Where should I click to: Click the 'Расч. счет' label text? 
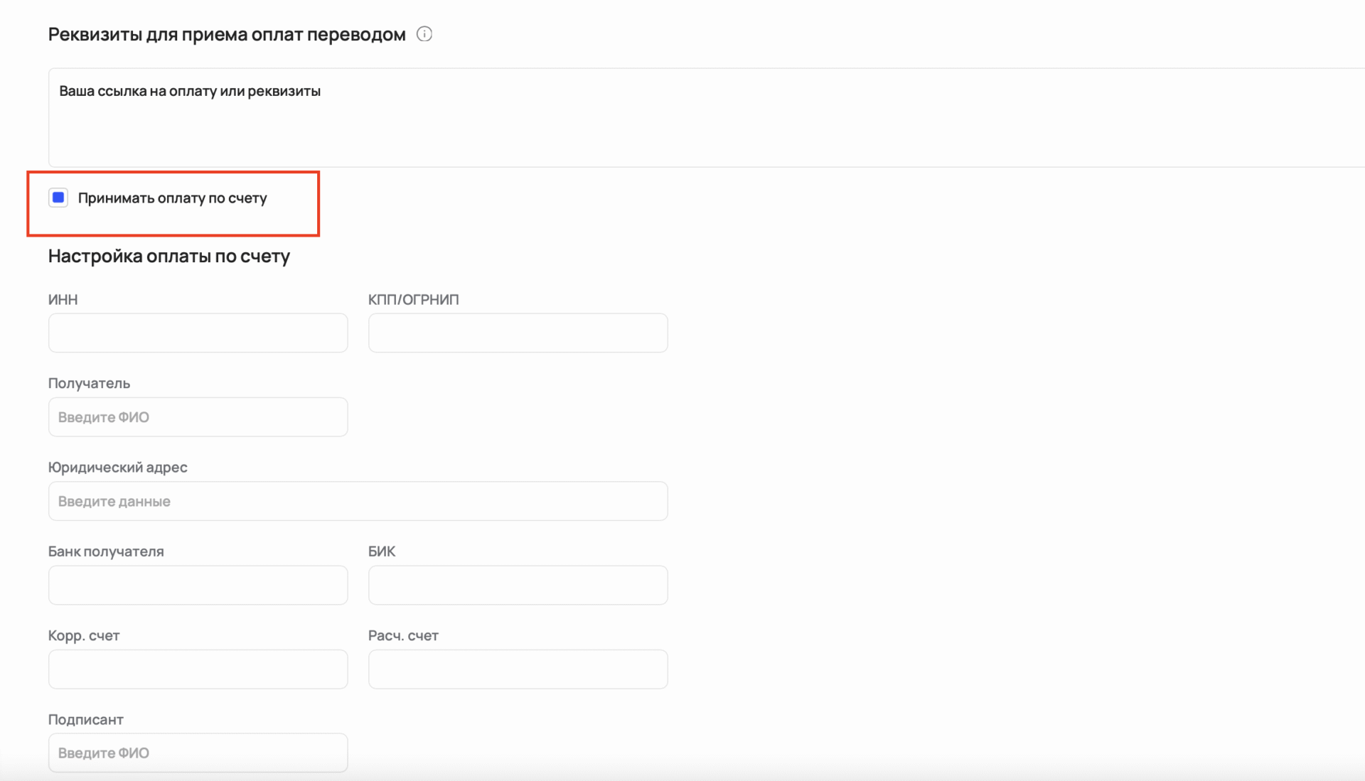pos(403,635)
